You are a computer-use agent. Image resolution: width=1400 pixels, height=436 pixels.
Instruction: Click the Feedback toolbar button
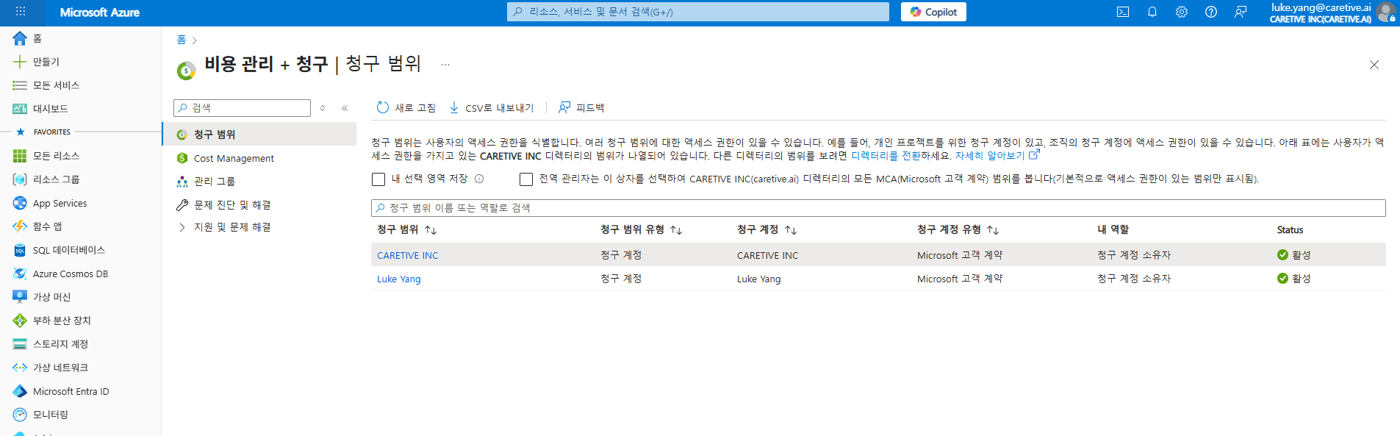pos(581,108)
